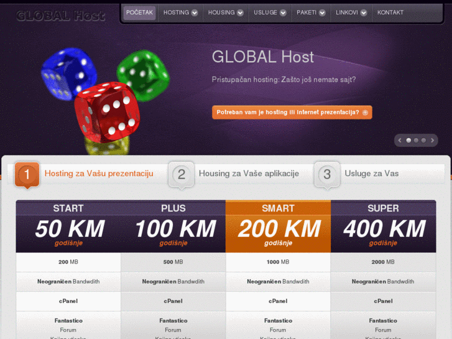Select the START plan header
Image resolution: width=452 pixels, height=339 pixels.
point(68,208)
